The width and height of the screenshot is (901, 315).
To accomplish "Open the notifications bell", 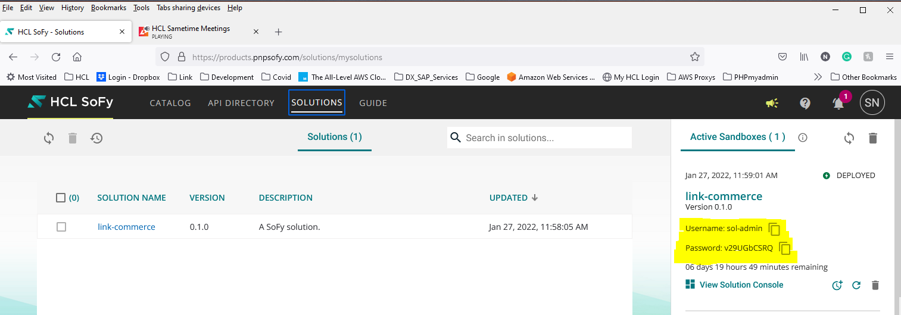I will 838,103.
